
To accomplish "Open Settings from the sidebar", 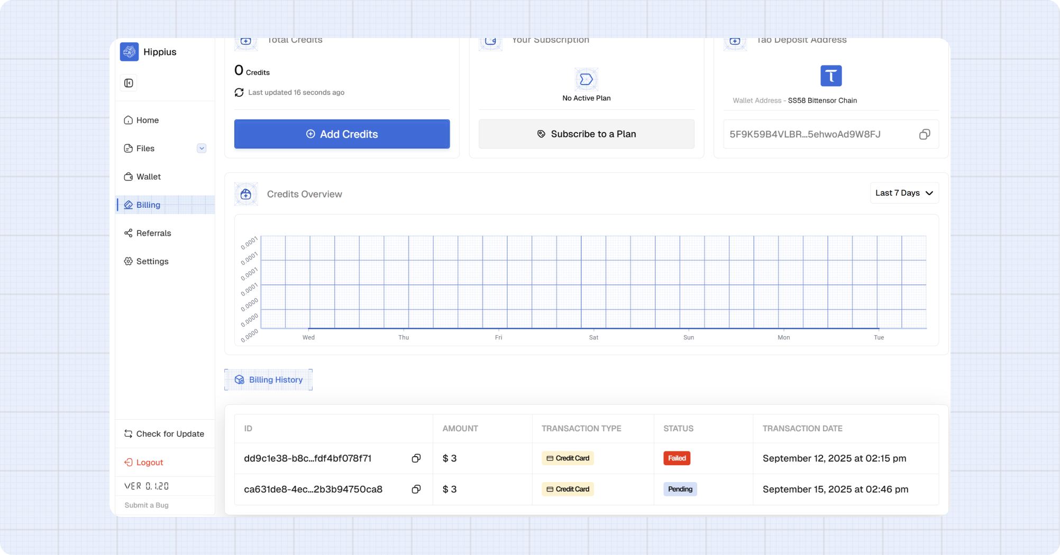I will 152,261.
